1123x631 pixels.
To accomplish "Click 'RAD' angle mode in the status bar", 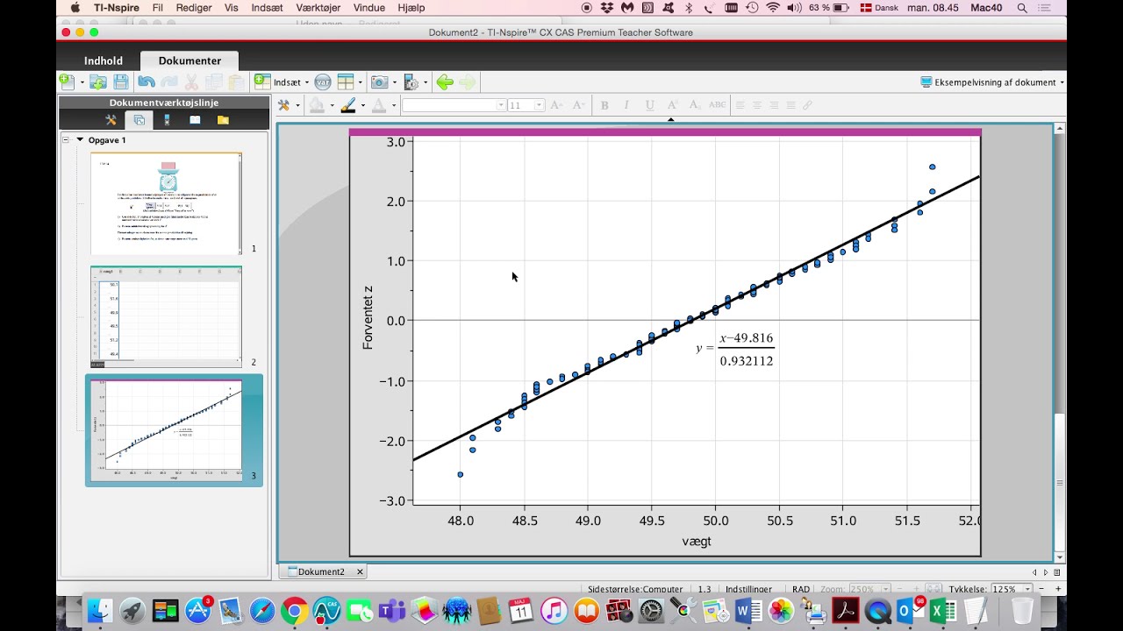I will tap(800, 589).
